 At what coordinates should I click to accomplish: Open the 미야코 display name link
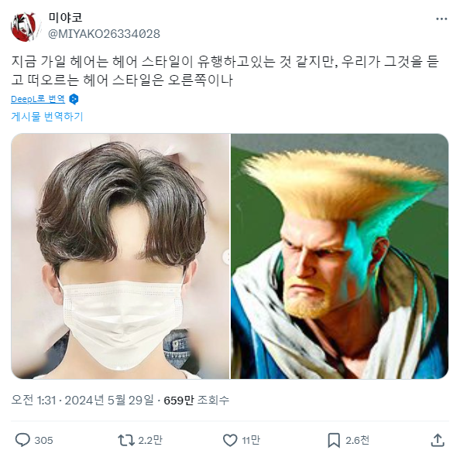coord(65,18)
